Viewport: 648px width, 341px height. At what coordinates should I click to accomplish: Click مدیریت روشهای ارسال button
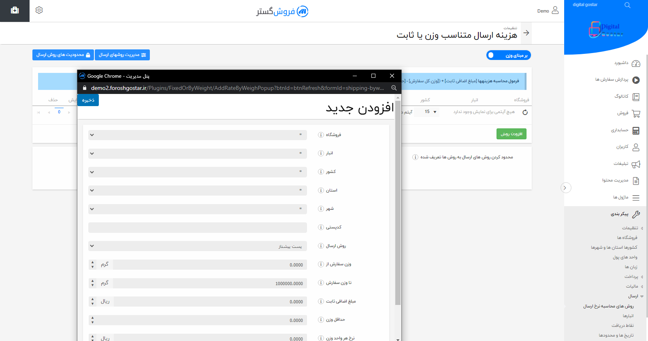click(x=122, y=55)
